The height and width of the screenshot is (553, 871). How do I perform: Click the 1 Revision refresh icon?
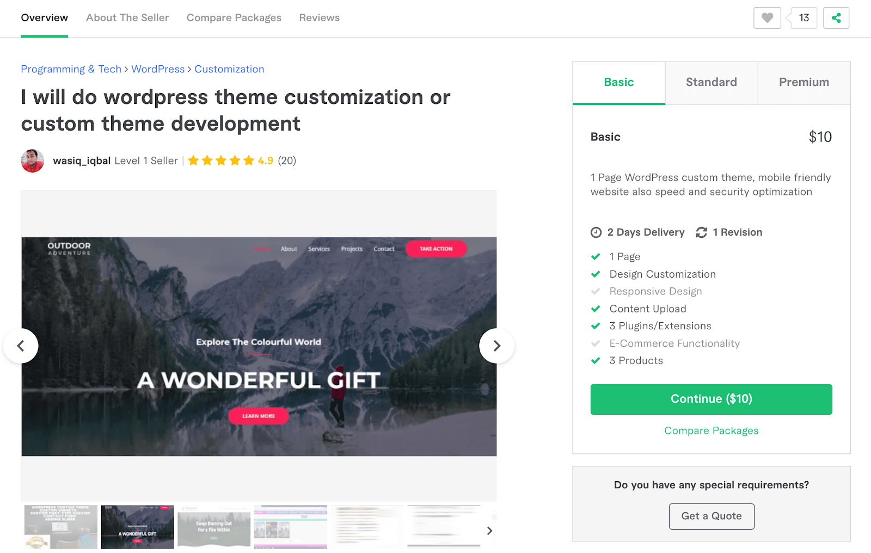point(702,232)
